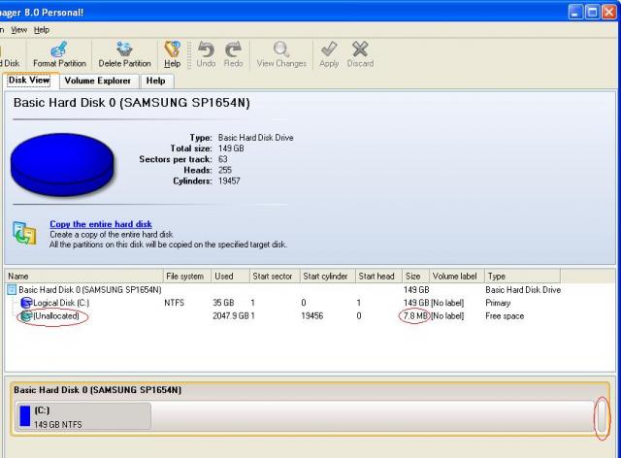Click the View Changes magnifier icon

[x=280, y=49]
